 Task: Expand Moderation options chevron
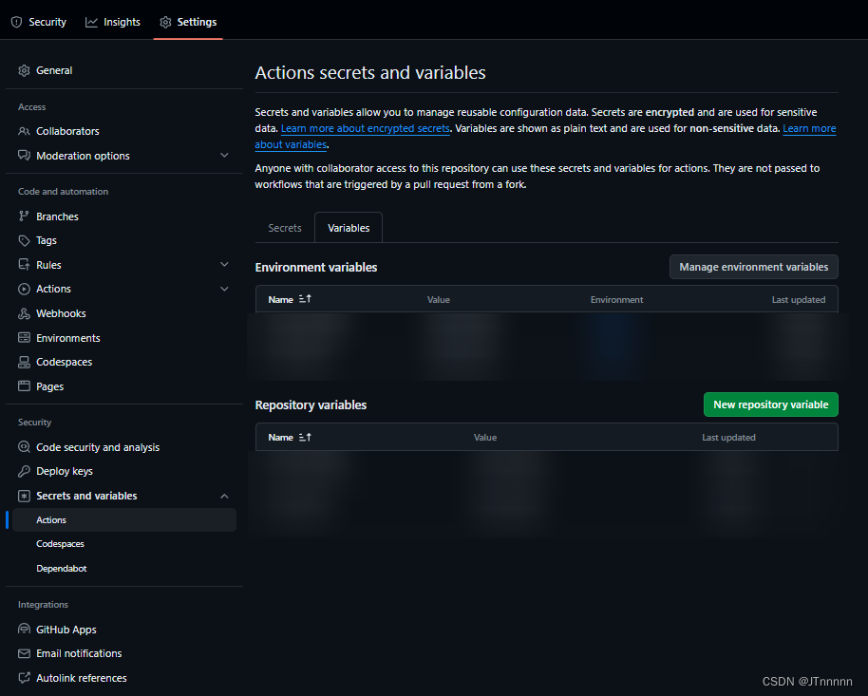[224, 156]
